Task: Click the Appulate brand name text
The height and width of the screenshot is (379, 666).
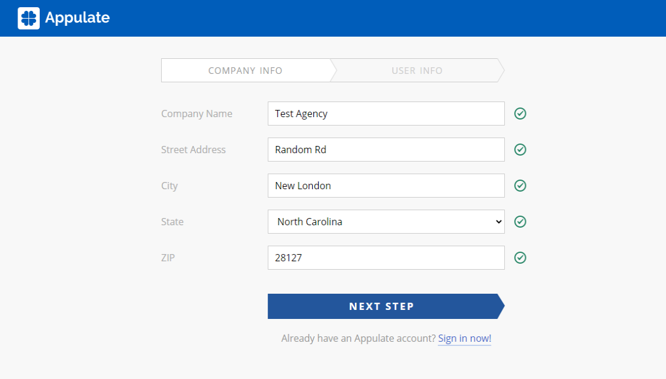Action: point(77,18)
